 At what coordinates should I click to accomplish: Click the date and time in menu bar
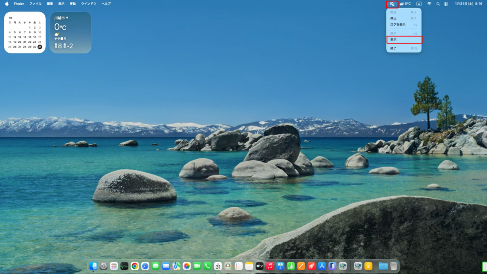point(468,4)
